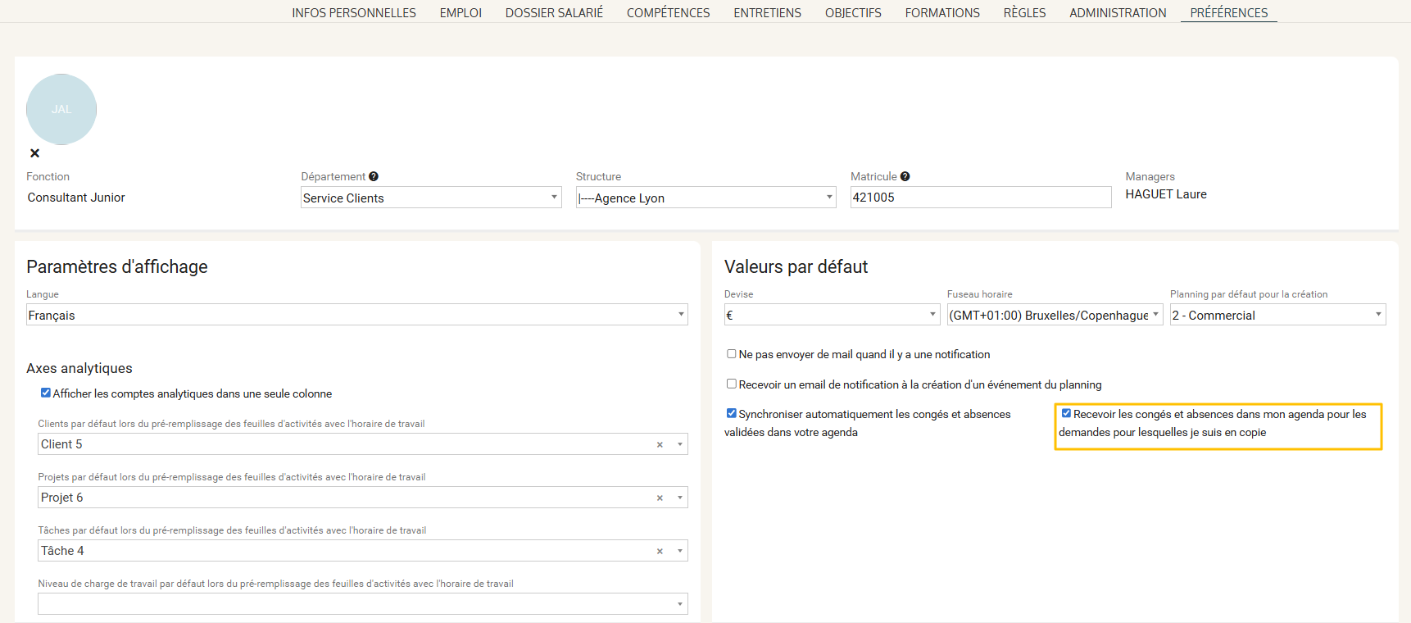Toggle single-column analytic accounts checkbox
The image size is (1411, 623).
coord(46,393)
